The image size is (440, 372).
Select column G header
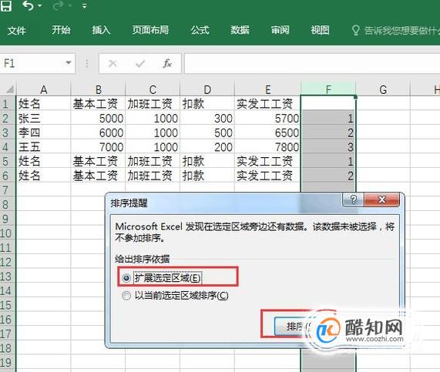click(383, 89)
